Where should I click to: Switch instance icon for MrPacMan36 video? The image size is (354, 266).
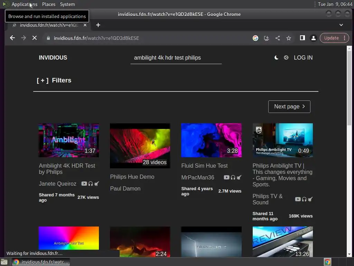click(x=239, y=177)
